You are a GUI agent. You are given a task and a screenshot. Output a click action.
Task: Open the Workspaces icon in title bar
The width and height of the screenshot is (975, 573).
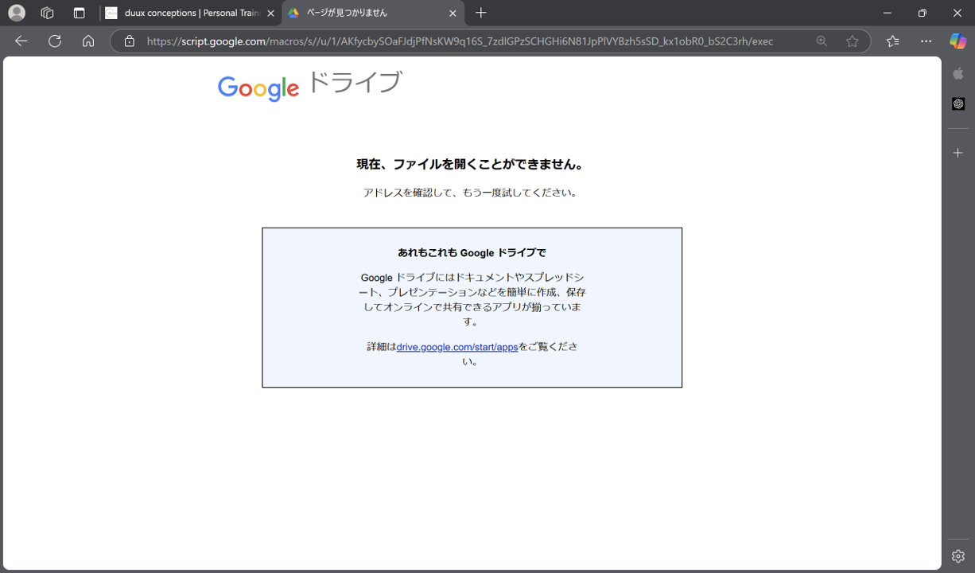[x=47, y=13]
